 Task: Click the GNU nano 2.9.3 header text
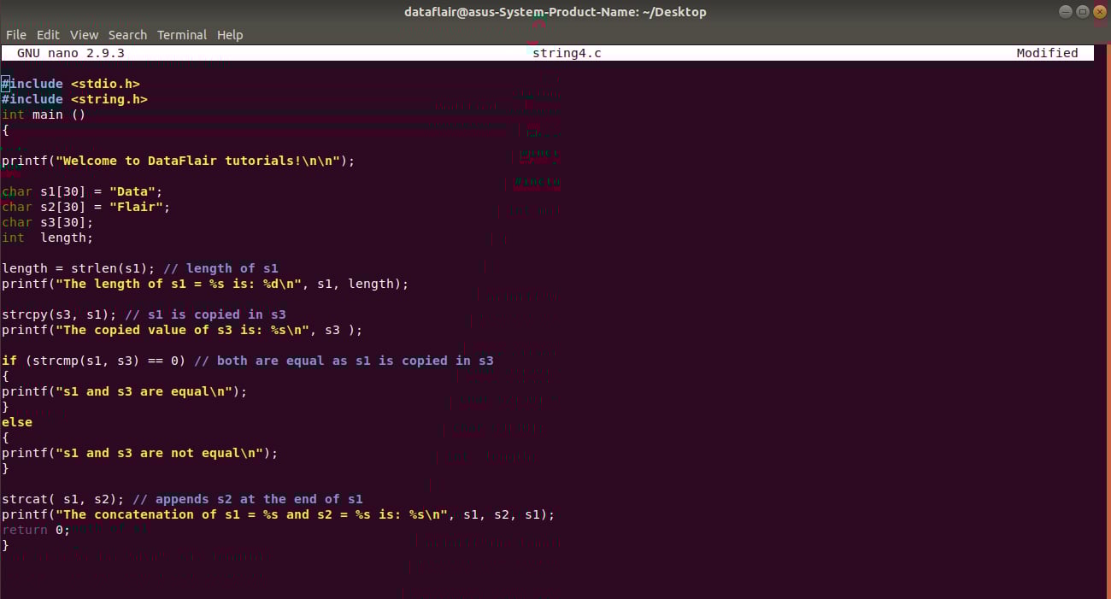click(x=71, y=53)
